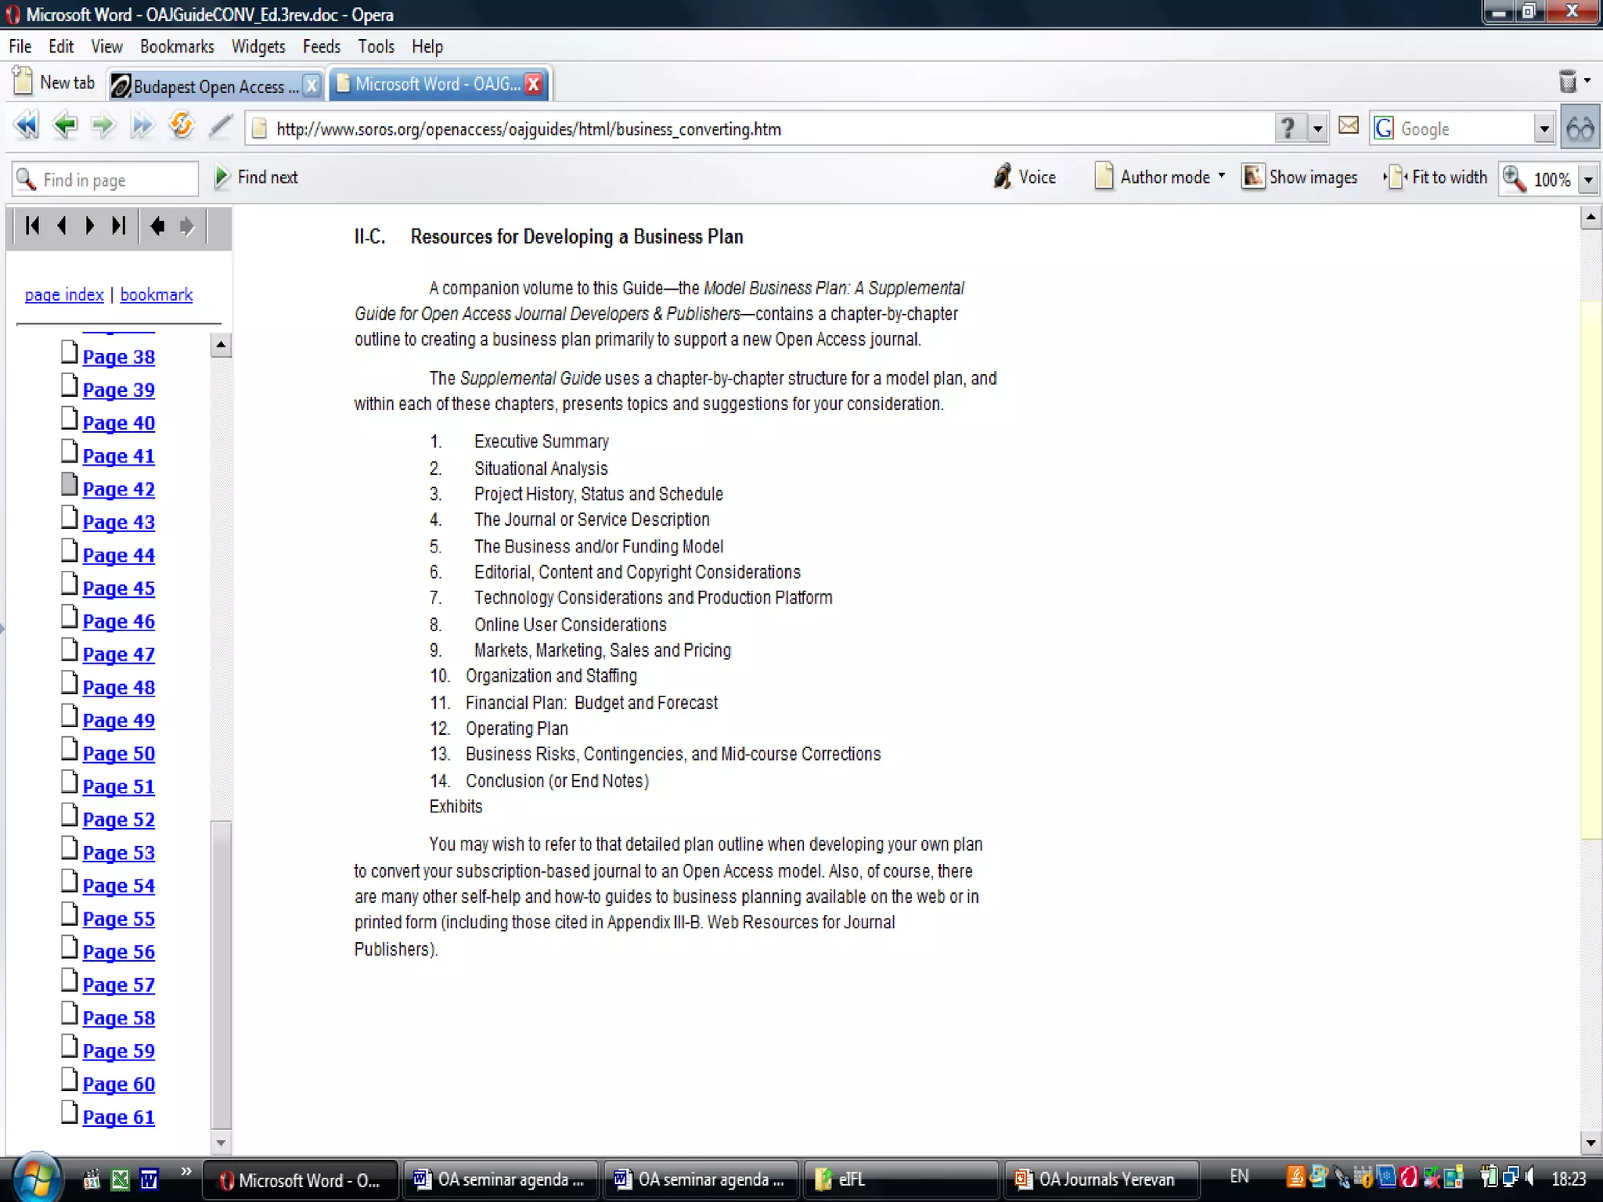Click the green Back arrow icon
1603x1202 pixels.
(x=65, y=126)
